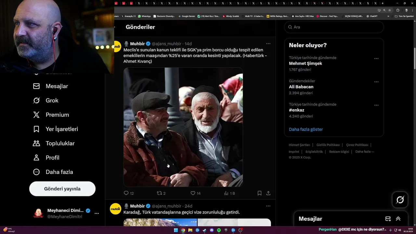The image size is (416, 234).
Task: Open Erişilebilirlik footer link
Action: (314, 152)
